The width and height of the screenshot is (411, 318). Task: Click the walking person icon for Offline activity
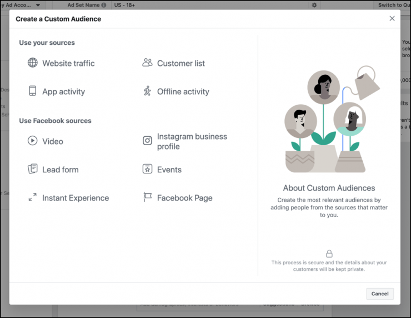[x=147, y=91]
